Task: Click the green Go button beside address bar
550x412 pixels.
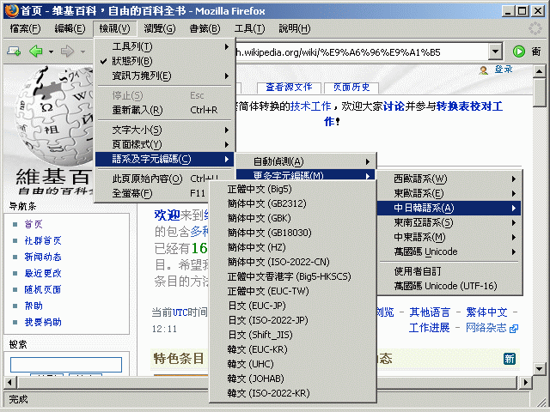Action: [518, 51]
